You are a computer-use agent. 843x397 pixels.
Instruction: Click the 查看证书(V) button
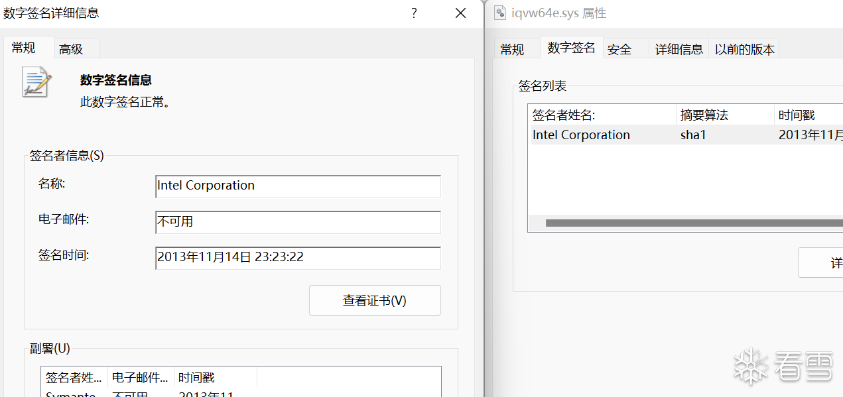[375, 300]
